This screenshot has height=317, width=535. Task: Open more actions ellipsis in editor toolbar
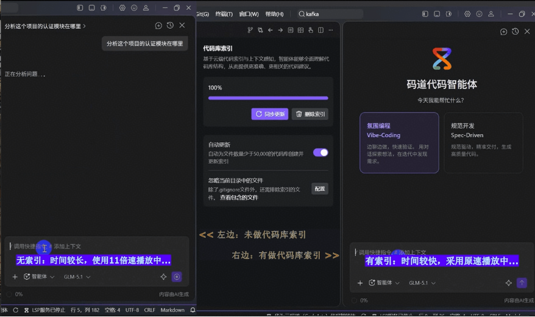click(x=331, y=30)
